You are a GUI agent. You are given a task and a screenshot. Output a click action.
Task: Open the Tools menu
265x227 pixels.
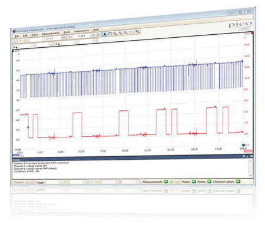click(x=67, y=32)
